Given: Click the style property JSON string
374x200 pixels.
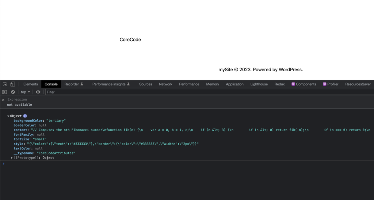Looking at the screenshot, I should pos(113,144).
